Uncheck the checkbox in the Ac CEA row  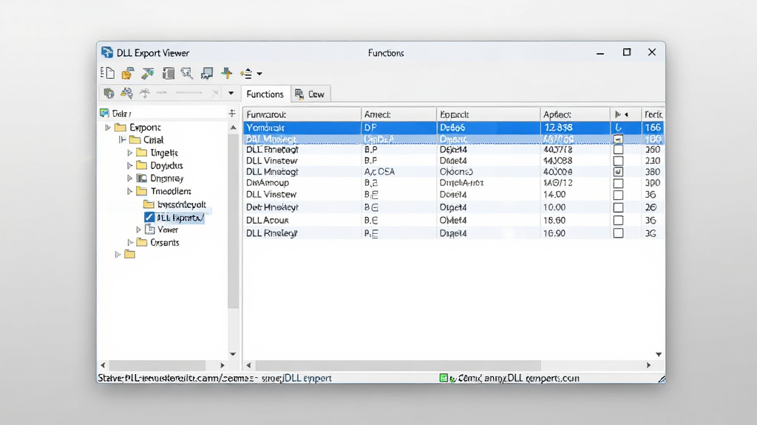pos(618,172)
